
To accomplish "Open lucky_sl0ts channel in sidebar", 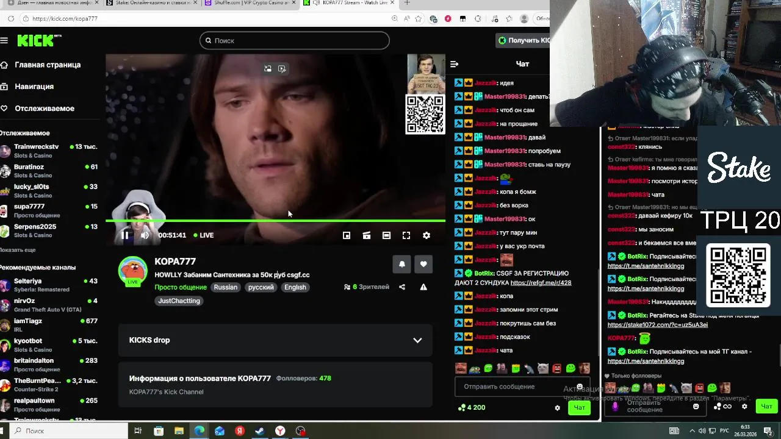I will 49,191.
